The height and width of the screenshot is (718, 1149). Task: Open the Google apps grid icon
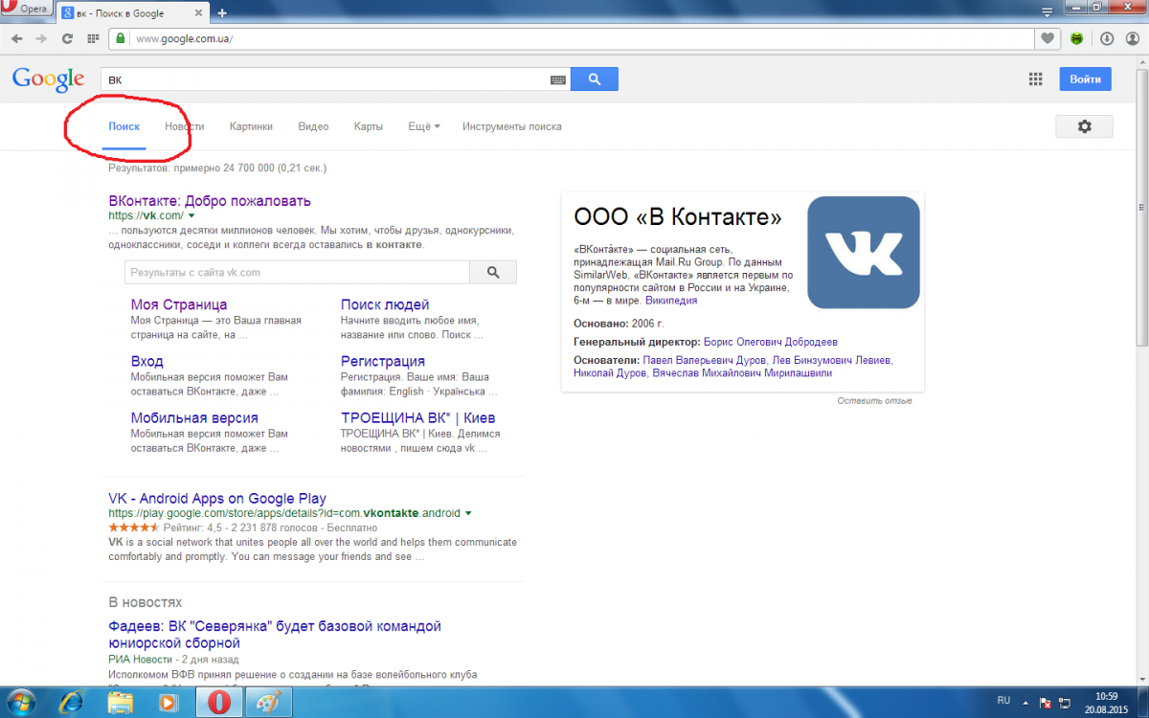1035,79
